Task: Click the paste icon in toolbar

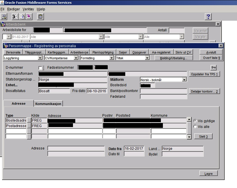Action: (29, 17)
